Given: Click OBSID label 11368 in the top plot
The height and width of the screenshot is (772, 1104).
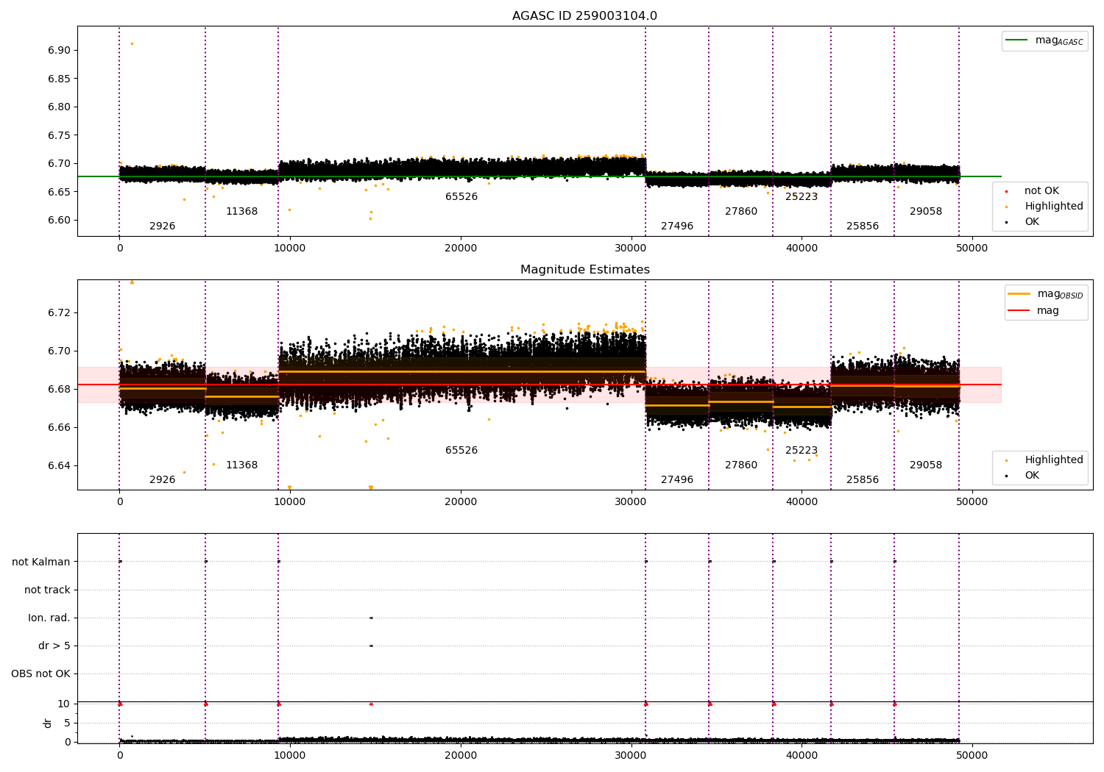Looking at the screenshot, I should click(x=241, y=212).
